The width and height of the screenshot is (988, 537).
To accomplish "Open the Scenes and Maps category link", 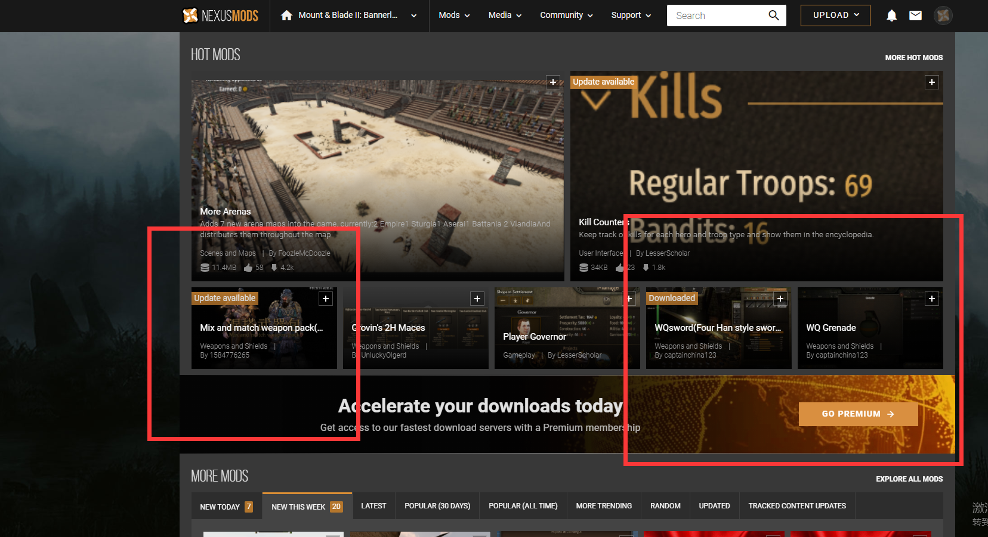I will 228,253.
